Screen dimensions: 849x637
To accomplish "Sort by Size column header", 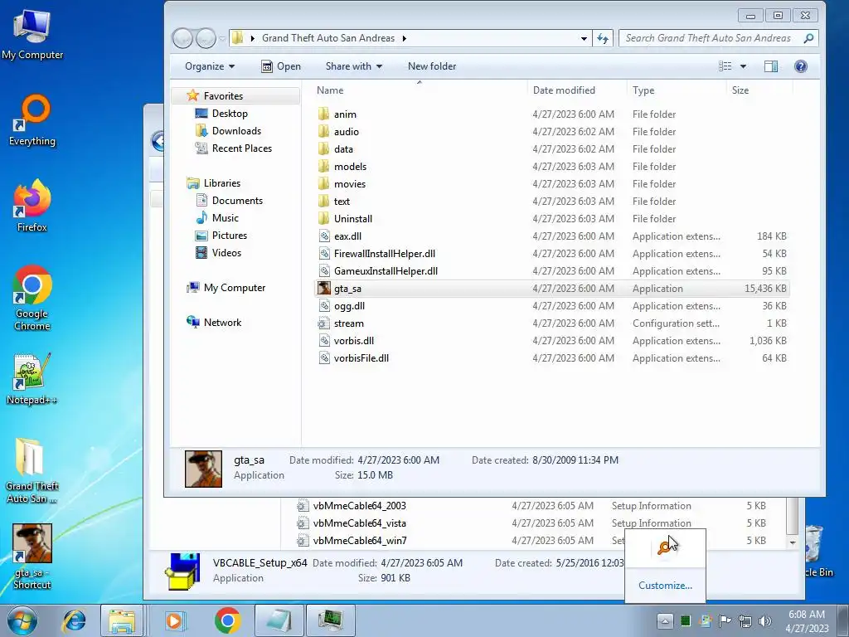I will (x=759, y=90).
